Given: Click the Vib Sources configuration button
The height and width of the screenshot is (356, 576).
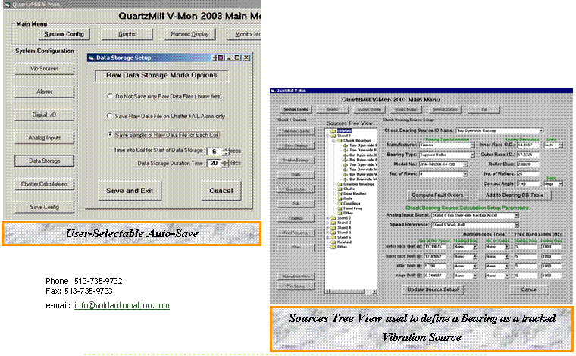Looking at the screenshot, I should (x=45, y=69).
